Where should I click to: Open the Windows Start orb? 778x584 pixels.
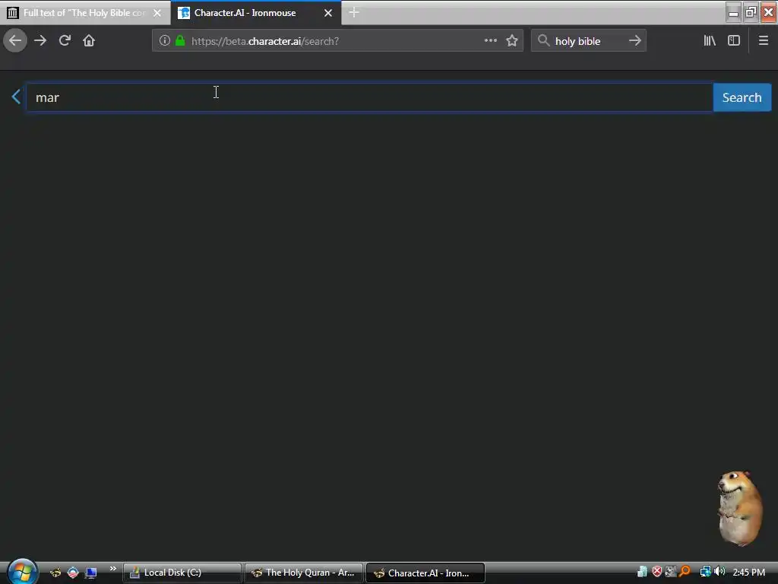(22, 572)
